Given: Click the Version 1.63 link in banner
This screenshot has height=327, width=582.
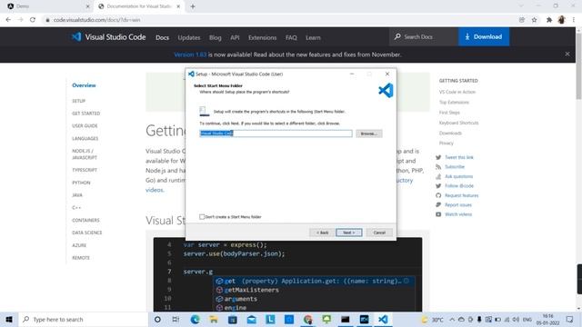Looking at the screenshot, I should (x=190, y=54).
